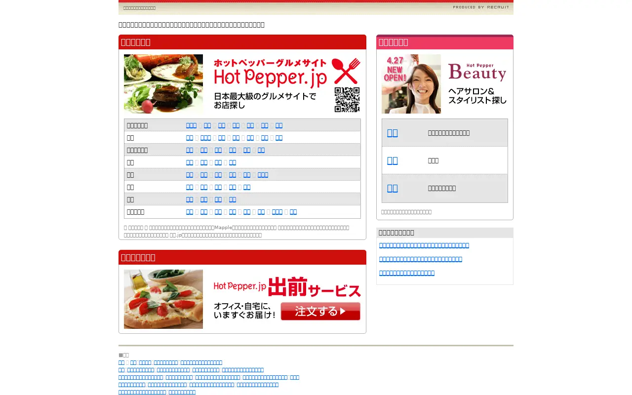Image resolution: width=632 pixels, height=395 pixels.
Task: Click the 日本最大級のグルメサイト tagline
Action: pyautogui.click(x=265, y=101)
